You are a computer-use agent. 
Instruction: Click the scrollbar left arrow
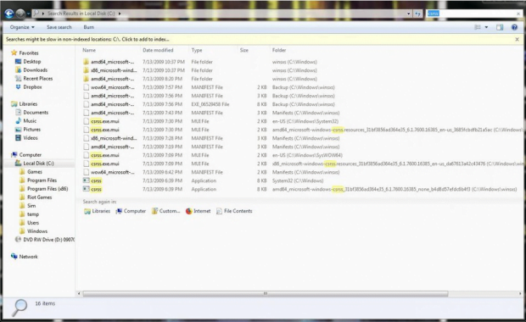tap(79, 293)
